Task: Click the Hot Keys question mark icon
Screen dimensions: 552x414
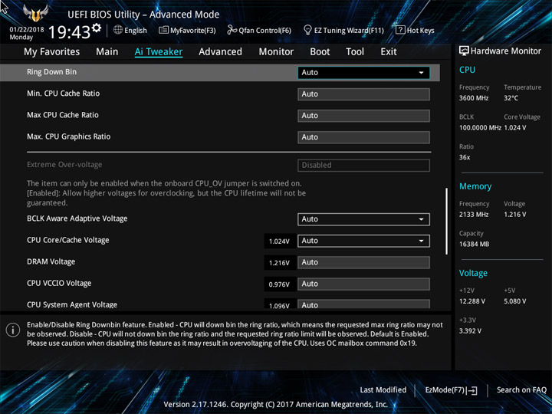Action: tap(400, 30)
